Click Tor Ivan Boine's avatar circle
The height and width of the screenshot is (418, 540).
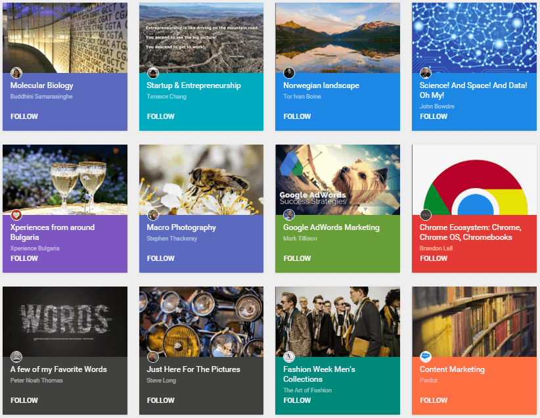(289, 72)
